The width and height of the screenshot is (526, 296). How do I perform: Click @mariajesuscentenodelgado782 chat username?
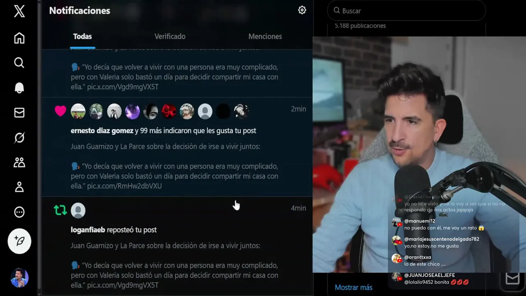442,239
